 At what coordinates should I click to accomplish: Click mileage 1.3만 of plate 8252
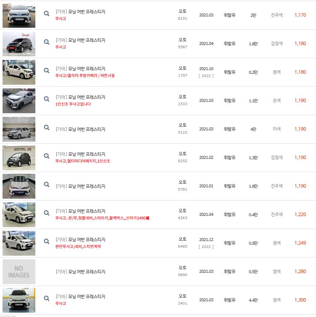pos(253,158)
